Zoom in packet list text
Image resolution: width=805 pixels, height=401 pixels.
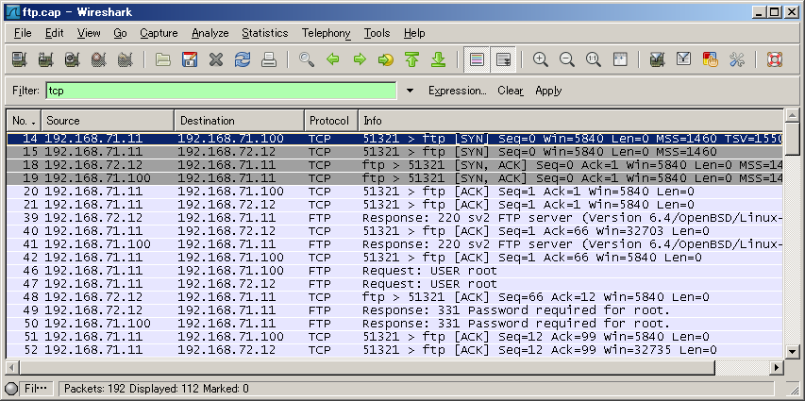(x=540, y=59)
